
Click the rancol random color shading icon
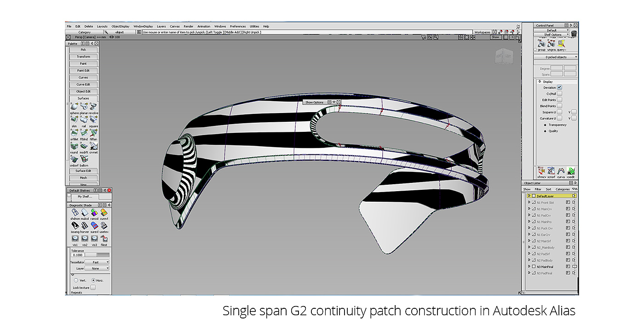[94, 213]
